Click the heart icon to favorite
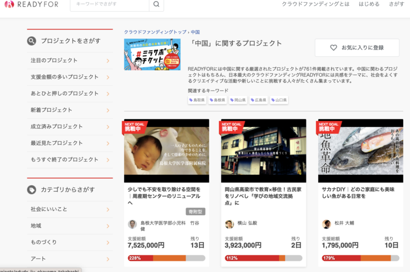 point(334,48)
